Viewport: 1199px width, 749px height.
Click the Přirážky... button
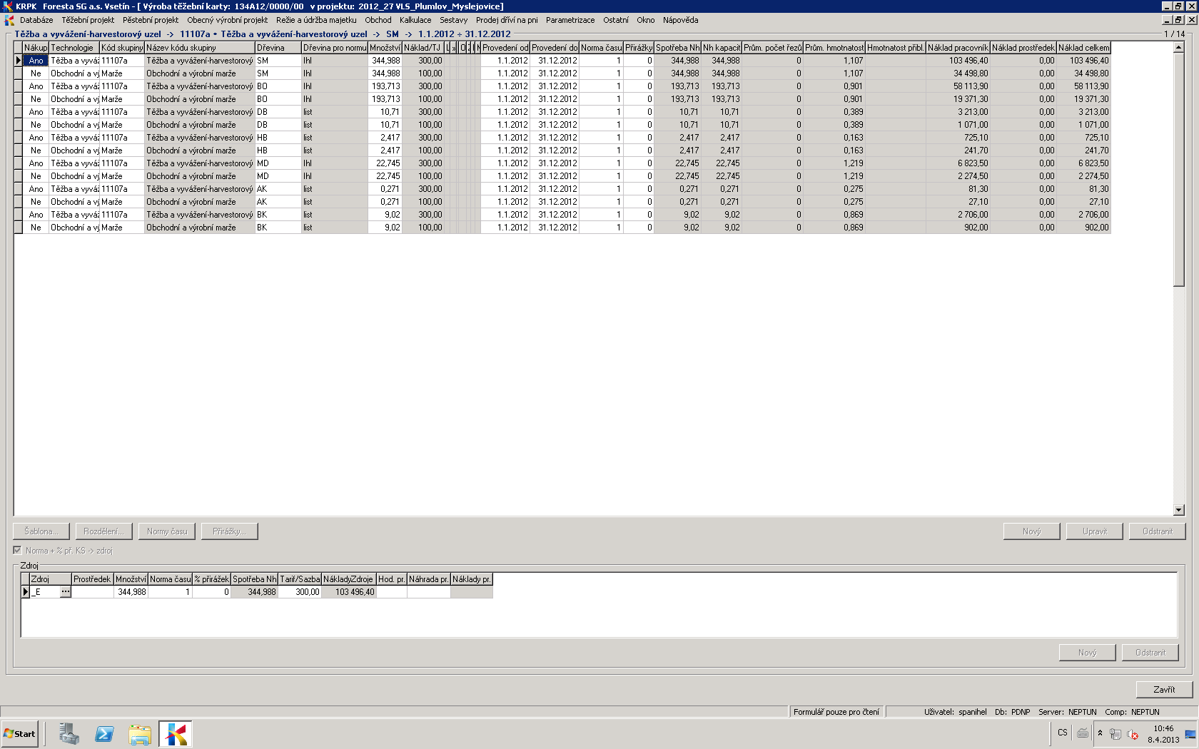pos(229,531)
